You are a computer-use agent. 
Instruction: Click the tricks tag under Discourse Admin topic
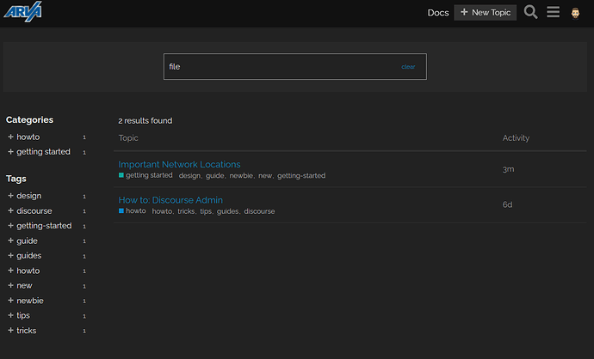(x=186, y=211)
